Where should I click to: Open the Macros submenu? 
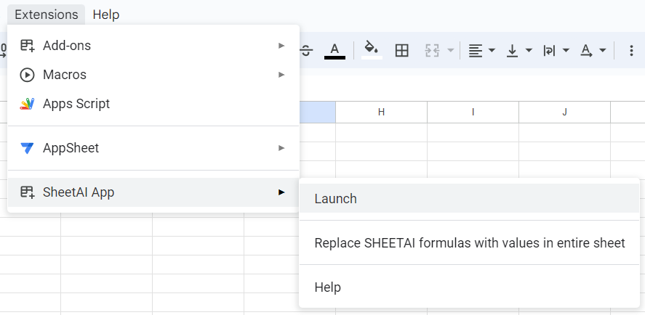153,75
